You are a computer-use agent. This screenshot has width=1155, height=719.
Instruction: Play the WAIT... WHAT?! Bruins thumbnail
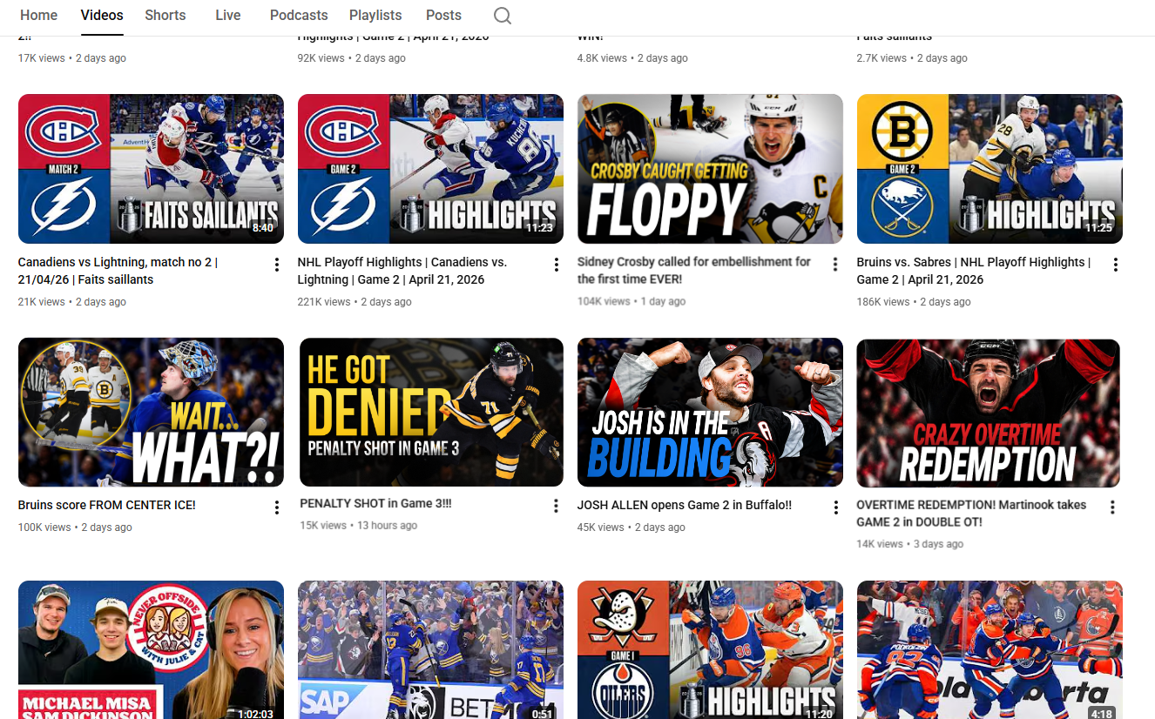pyautogui.click(x=151, y=412)
